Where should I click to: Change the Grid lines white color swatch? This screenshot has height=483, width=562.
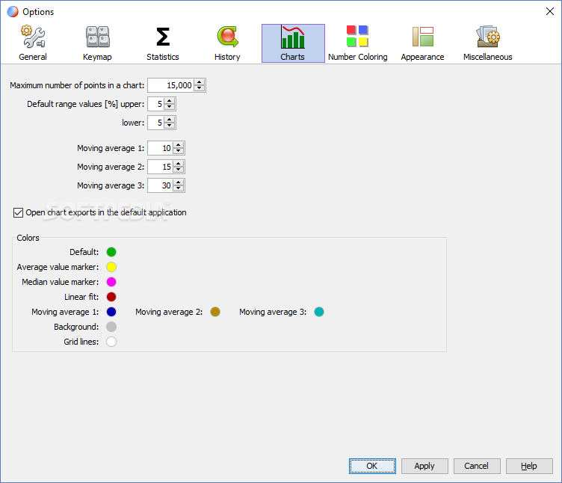click(111, 342)
